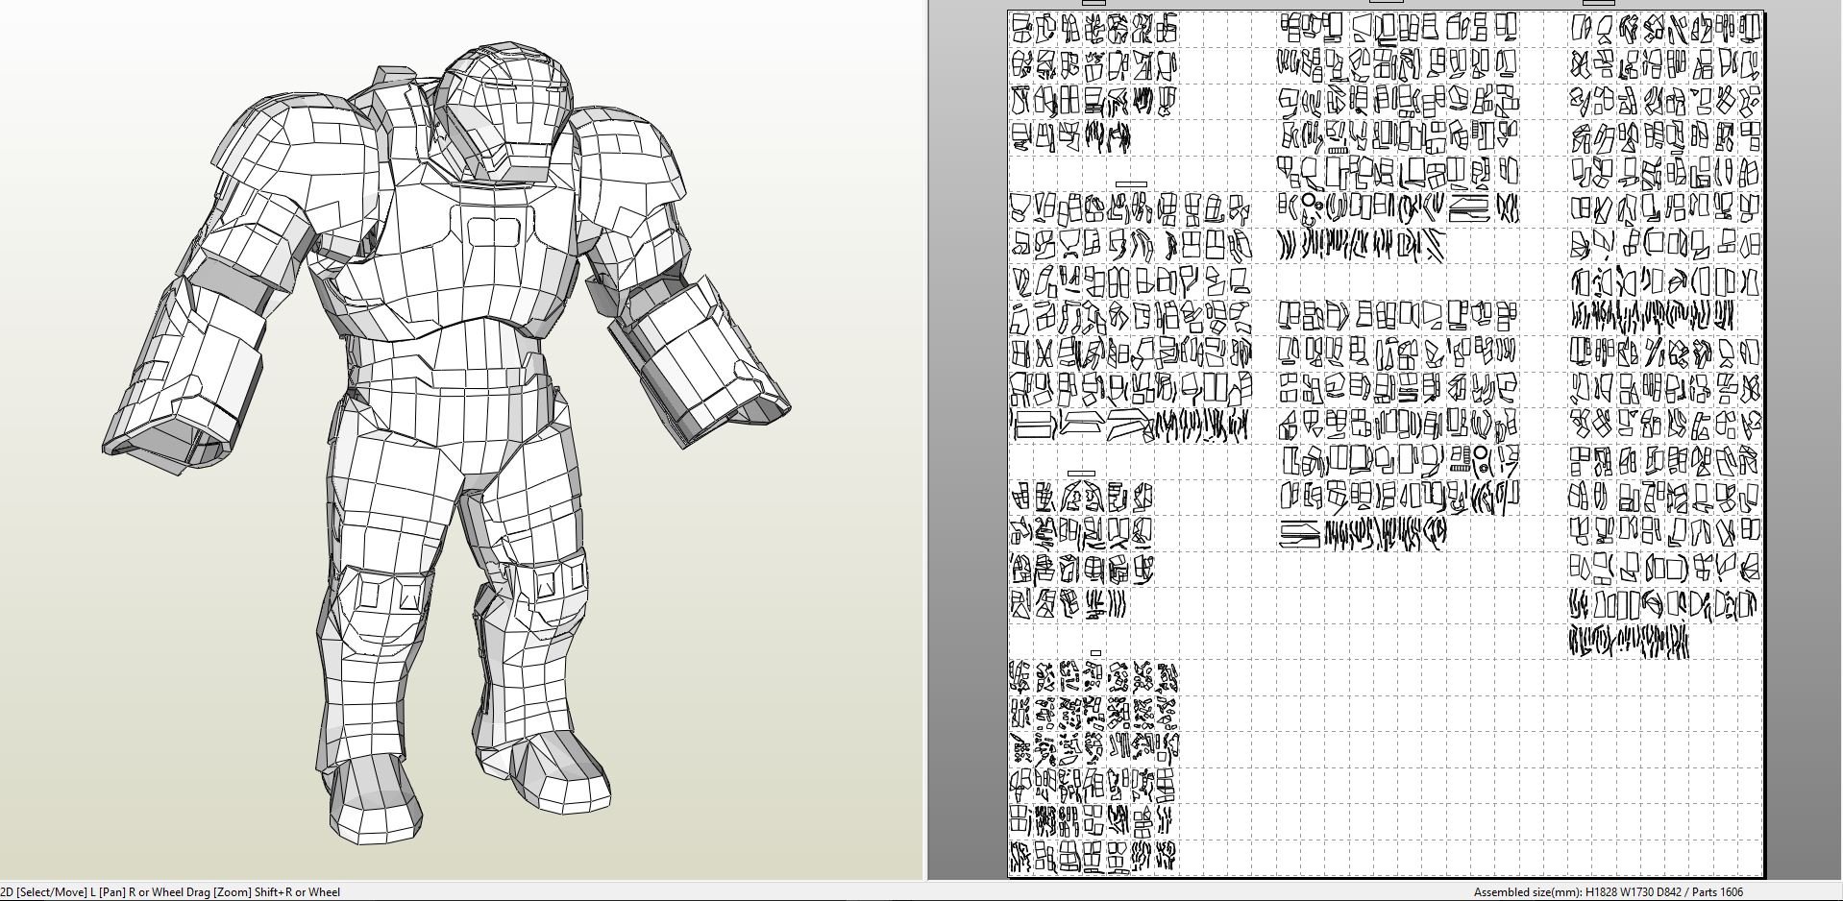
Task: Click "Assembled size(mm): H1828 W1730 D842 / Parts 1606"
Action: tap(1608, 892)
